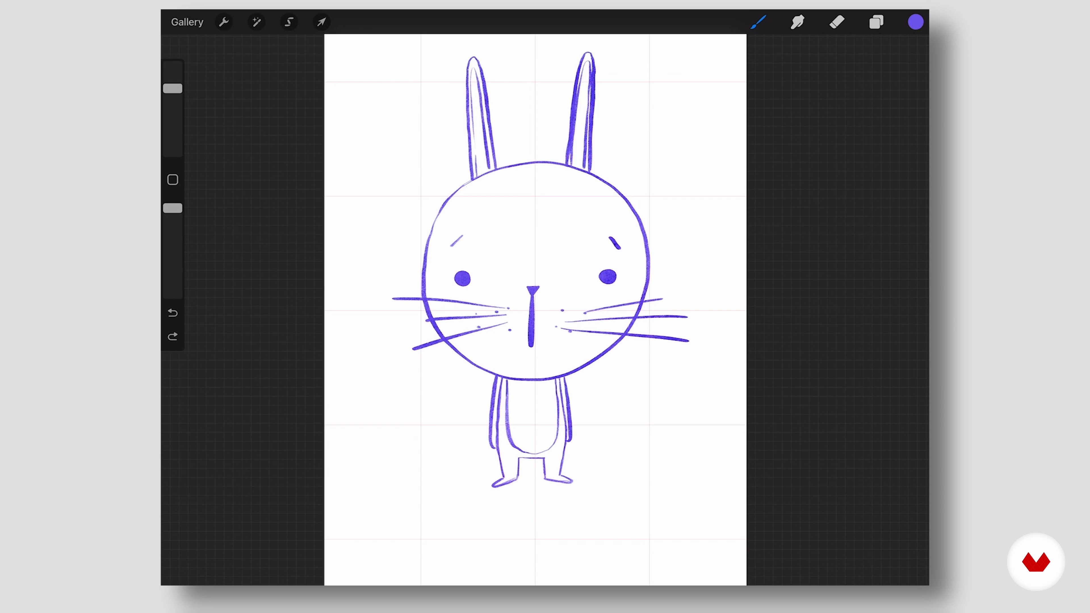Viewport: 1090px width, 613px height.
Task: Open the Actions wrench menu
Action: tap(224, 22)
